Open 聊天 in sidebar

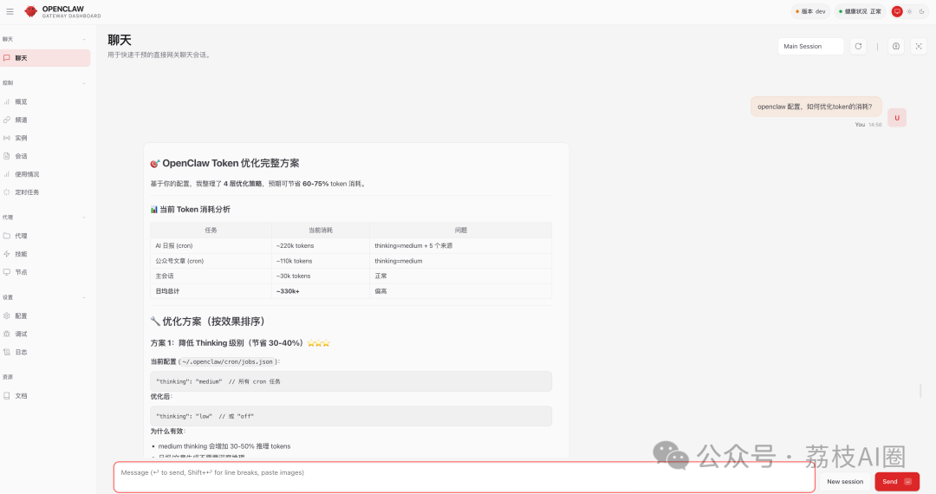45,58
